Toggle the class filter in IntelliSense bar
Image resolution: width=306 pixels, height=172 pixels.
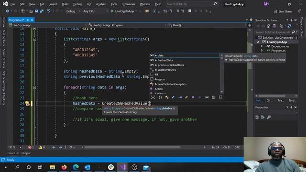167,97
